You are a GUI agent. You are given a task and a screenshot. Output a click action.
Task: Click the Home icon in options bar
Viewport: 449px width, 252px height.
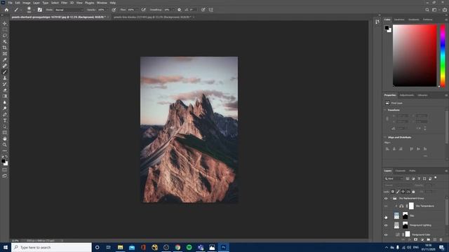[6, 10]
